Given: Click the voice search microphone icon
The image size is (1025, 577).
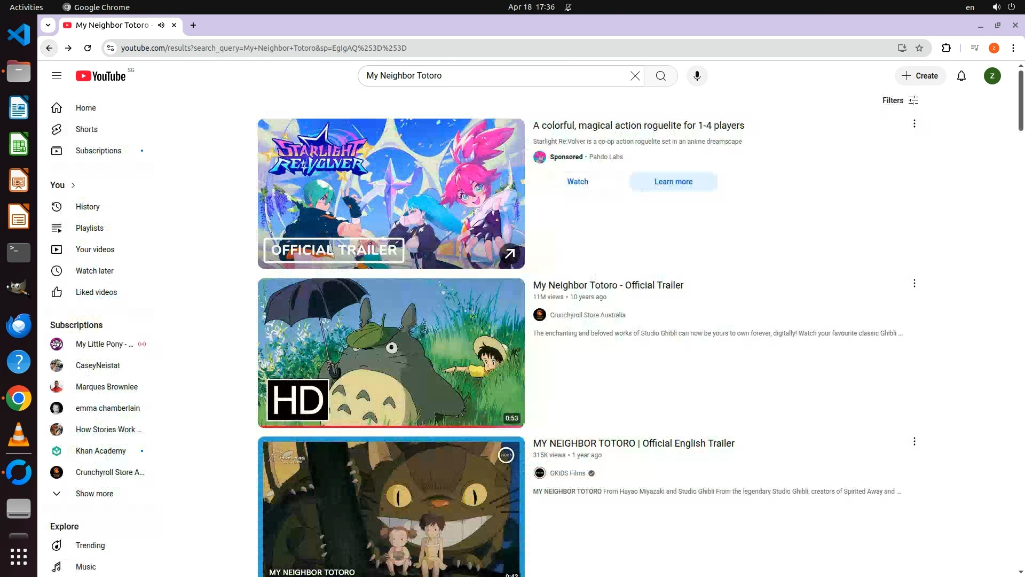Looking at the screenshot, I should pos(697,76).
